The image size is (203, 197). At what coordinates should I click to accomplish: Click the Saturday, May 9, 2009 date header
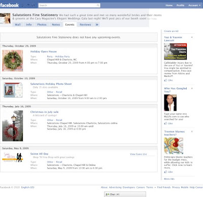point(15,149)
